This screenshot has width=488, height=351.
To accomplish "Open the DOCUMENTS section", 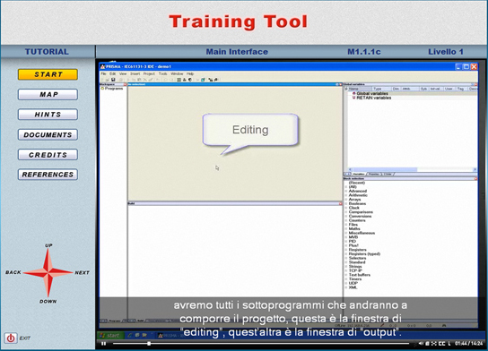I will [48, 134].
